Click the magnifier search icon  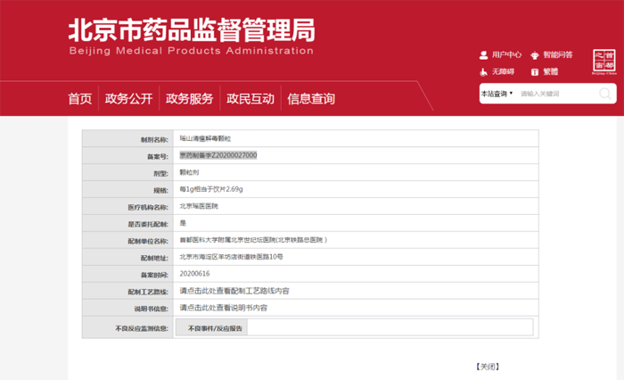click(606, 94)
